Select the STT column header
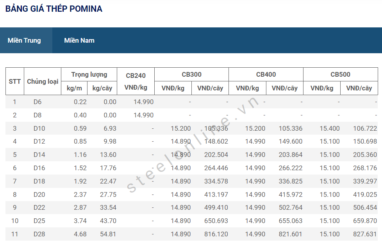382x243 pixels. 14,81
